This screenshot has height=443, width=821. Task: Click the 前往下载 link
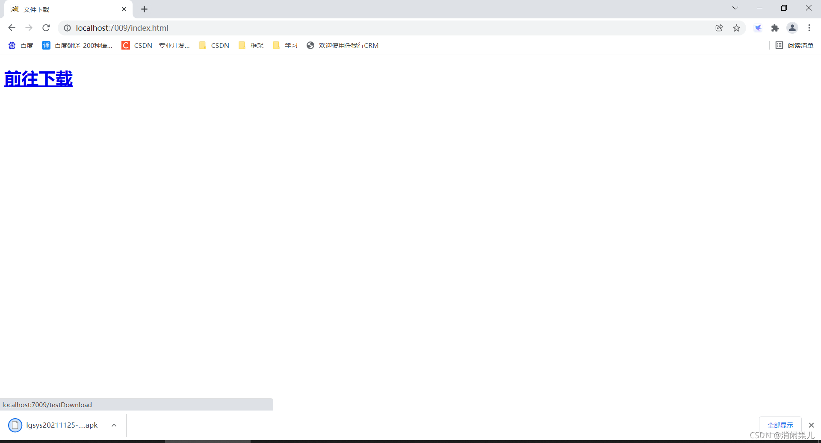point(38,79)
